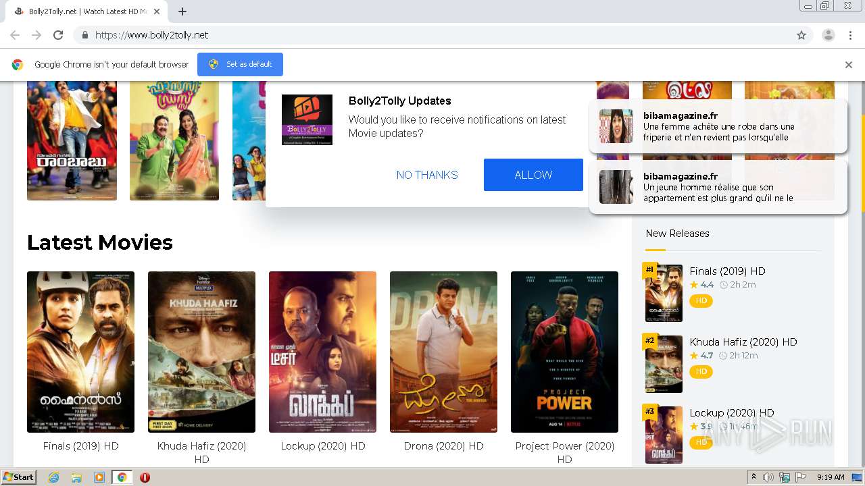This screenshot has height=486, width=865.
Task: Open Finals (2019) HD poster in Latest Movies
Action: coord(80,352)
